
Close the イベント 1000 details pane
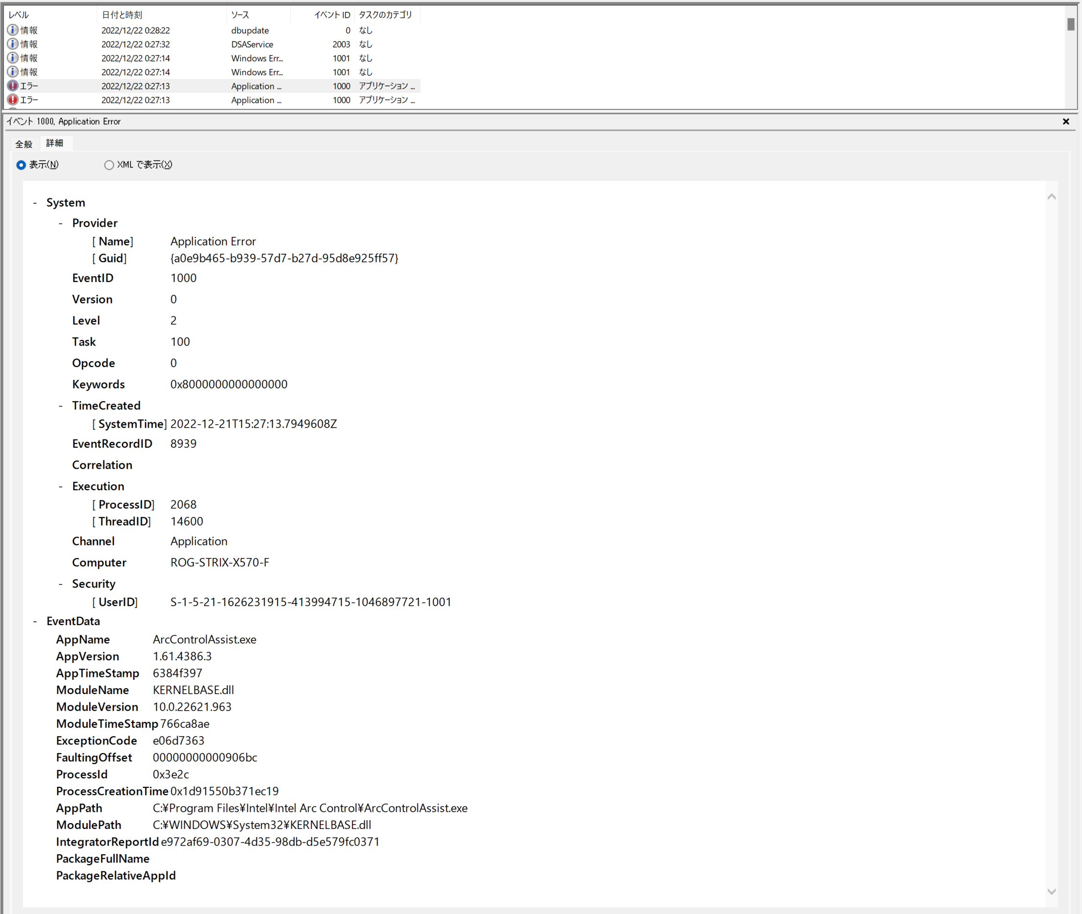pyautogui.click(x=1066, y=121)
